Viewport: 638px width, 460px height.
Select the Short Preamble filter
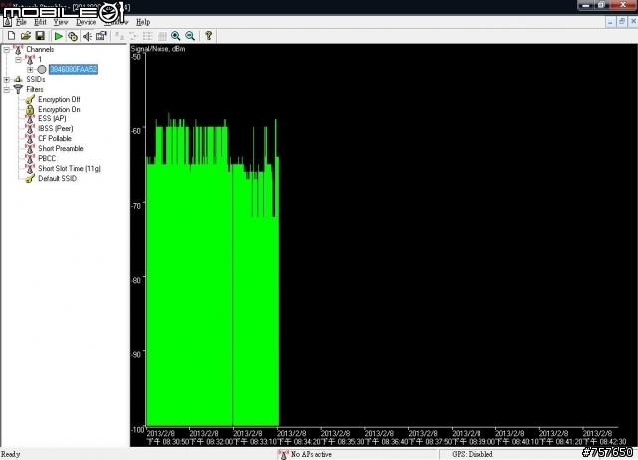pyautogui.click(x=61, y=148)
